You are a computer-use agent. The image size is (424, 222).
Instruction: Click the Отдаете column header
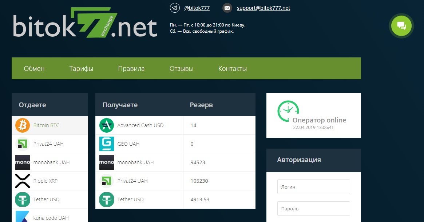coord(32,105)
